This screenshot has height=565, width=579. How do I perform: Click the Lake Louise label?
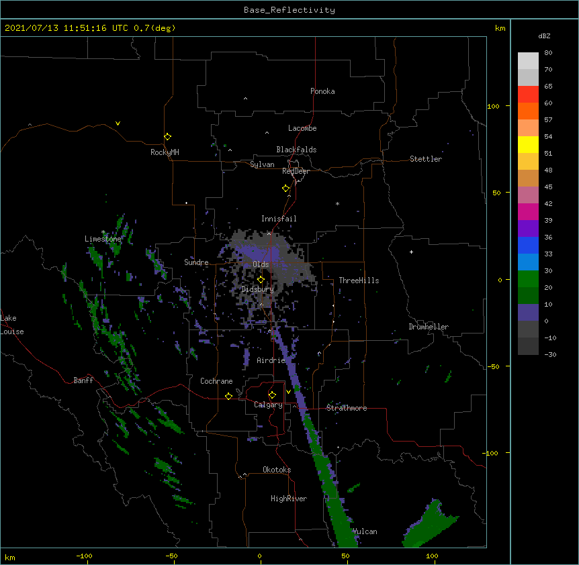coord(12,325)
